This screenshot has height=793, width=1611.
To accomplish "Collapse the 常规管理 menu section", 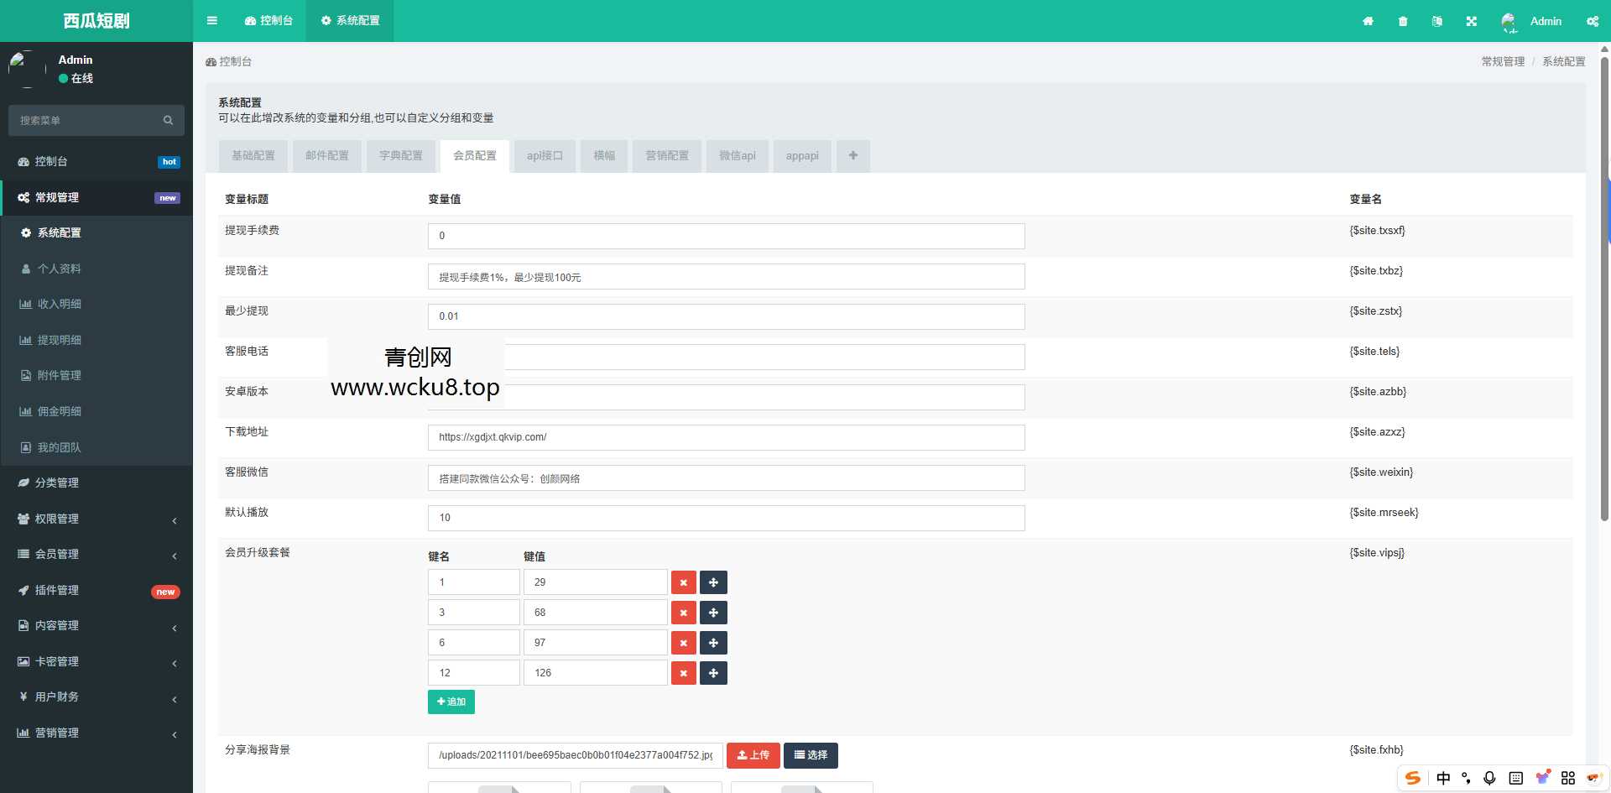I will pyautogui.click(x=96, y=197).
